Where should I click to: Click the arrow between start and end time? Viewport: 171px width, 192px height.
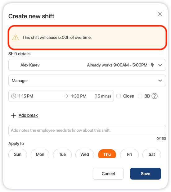point(66,96)
